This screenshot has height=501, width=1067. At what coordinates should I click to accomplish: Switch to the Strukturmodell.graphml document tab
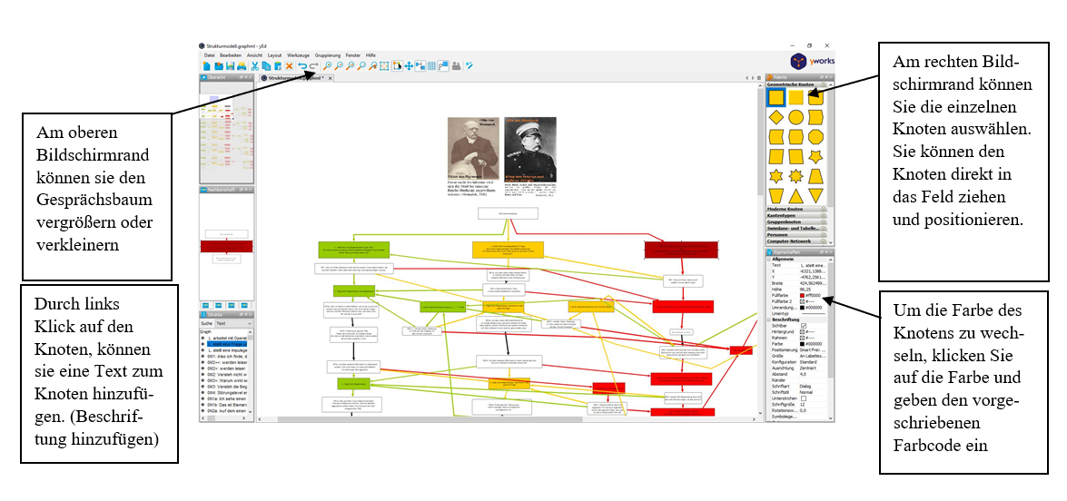click(294, 79)
